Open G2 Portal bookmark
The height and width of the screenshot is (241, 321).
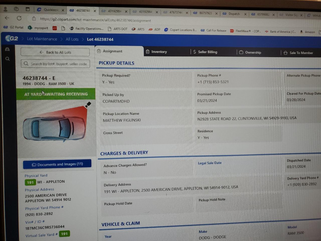point(14,27)
